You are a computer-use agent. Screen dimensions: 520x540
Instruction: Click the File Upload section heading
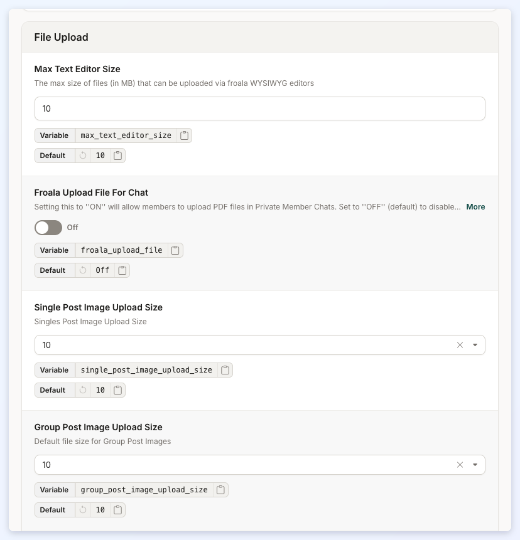[x=61, y=37]
